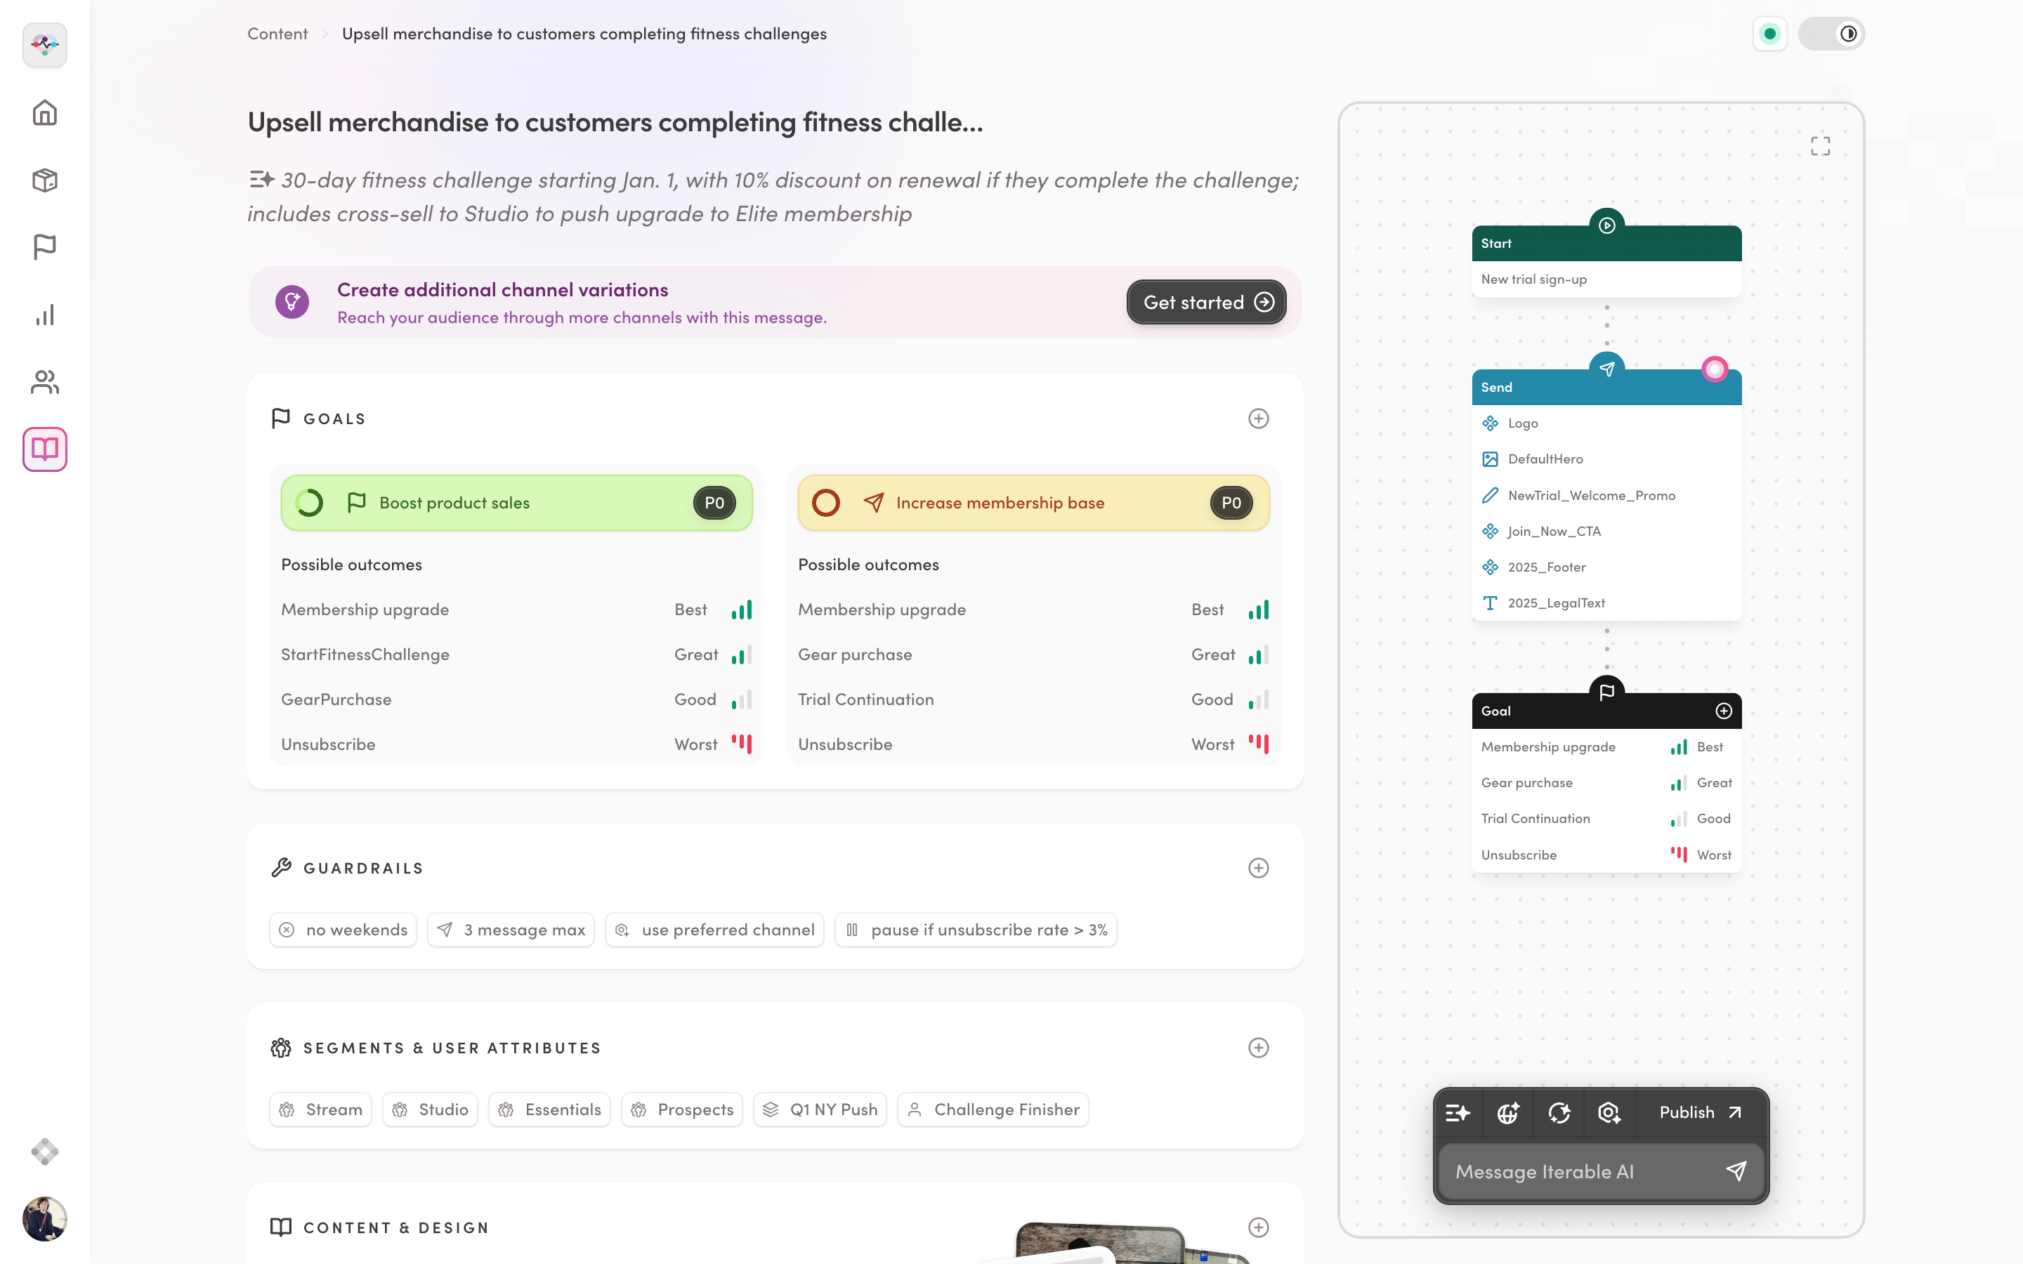Click the P0 badge on Boost product sales

coord(714,503)
